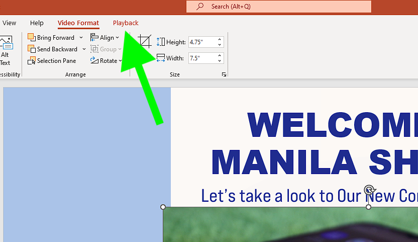Click the Search box
This screenshot has width=418, height=242.
tap(278, 7)
